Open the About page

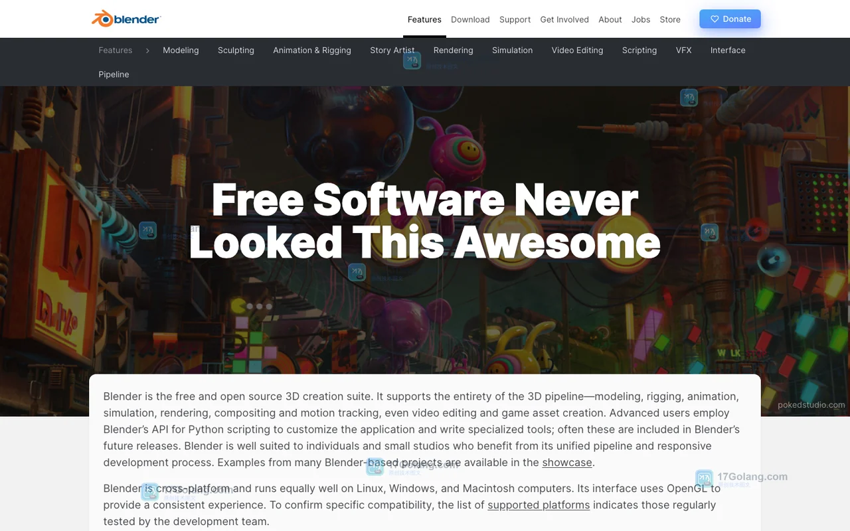[x=610, y=19]
